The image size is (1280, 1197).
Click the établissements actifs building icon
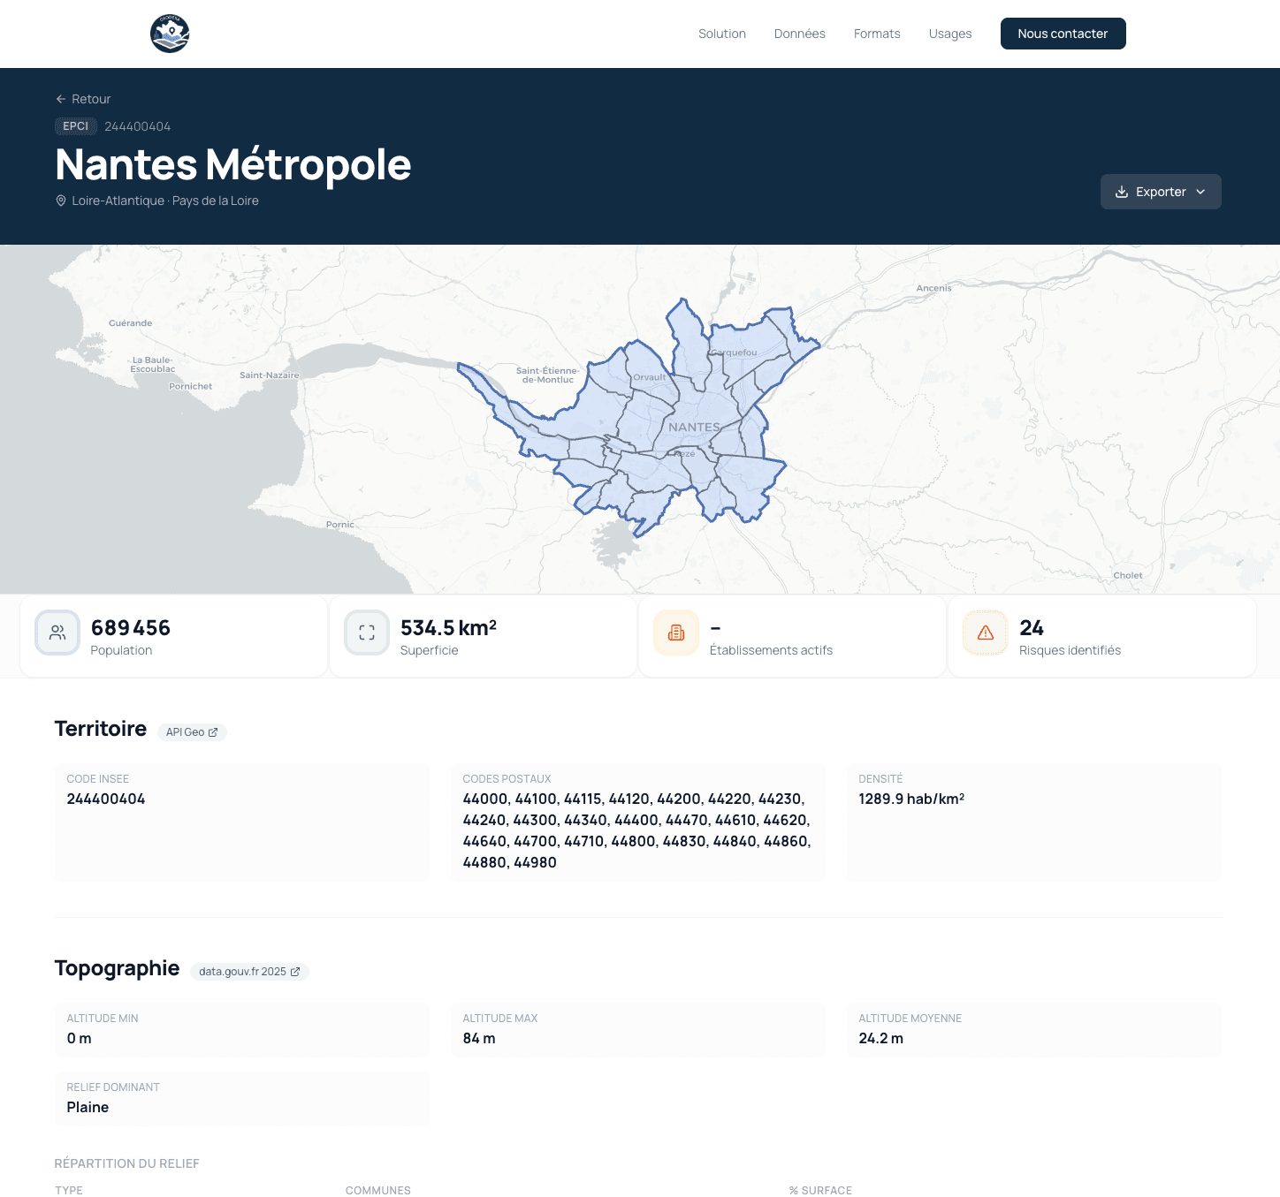pos(675,633)
